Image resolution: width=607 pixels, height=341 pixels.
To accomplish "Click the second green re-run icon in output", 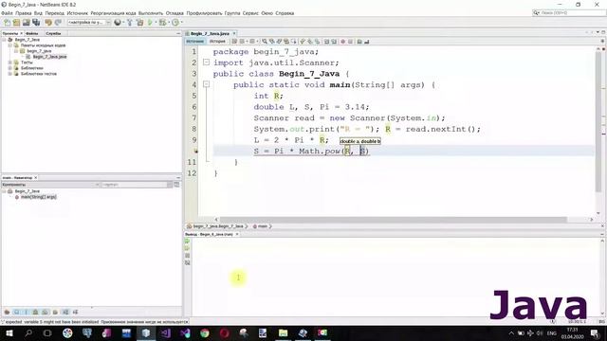I will (188, 248).
